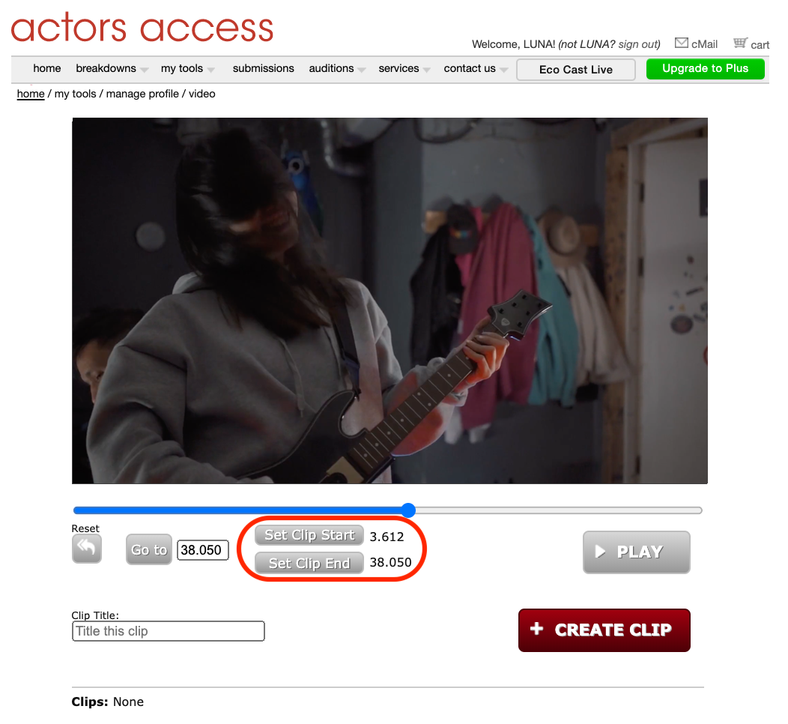Click the green Upgrade to Plus button
This screenshot has height=724, width=788.
[x=705, y=69]
